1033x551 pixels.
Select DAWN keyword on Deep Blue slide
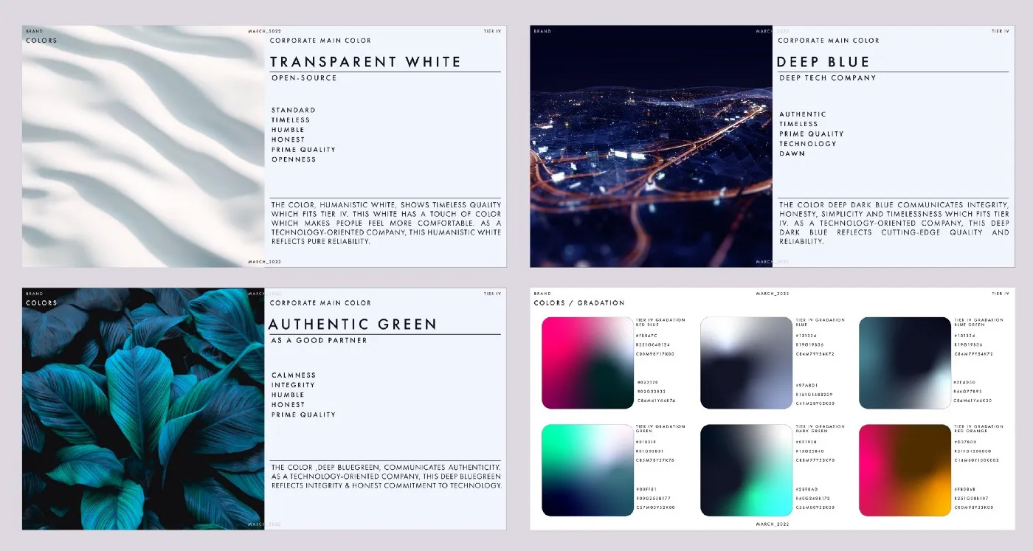792,153
